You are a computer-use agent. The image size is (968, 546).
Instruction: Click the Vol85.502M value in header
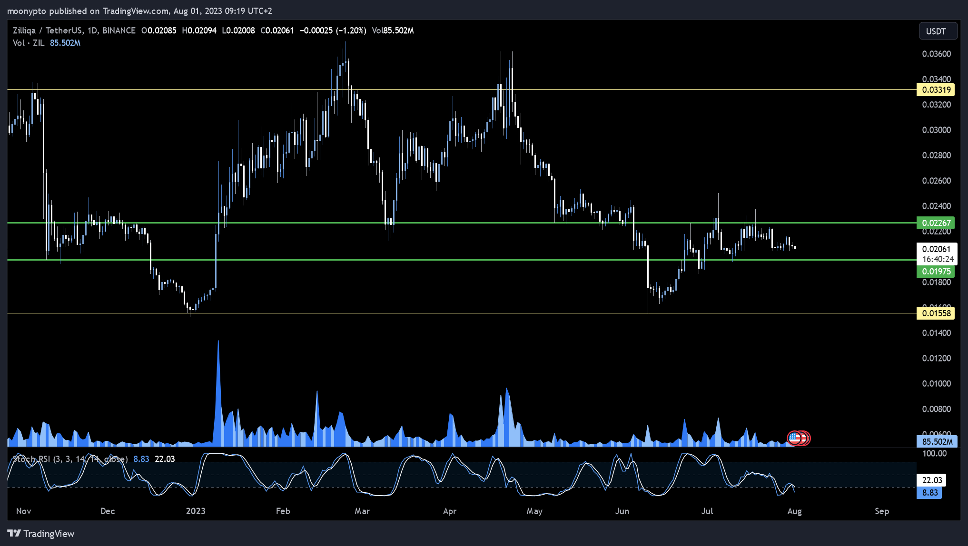click(393, 30)
